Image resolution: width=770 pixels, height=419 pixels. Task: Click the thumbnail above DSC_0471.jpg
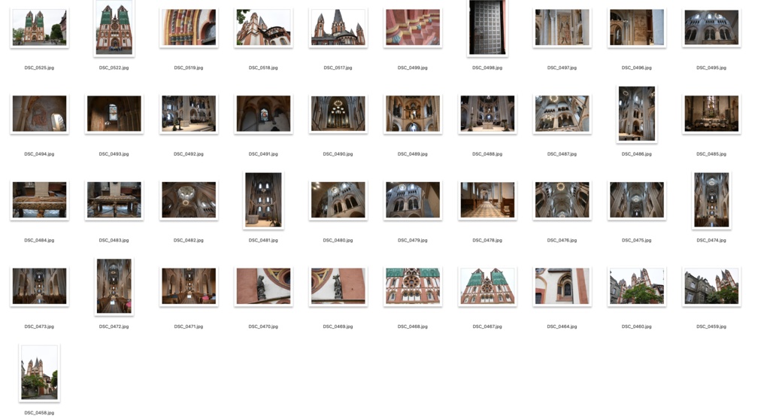[x=189, y=287]
